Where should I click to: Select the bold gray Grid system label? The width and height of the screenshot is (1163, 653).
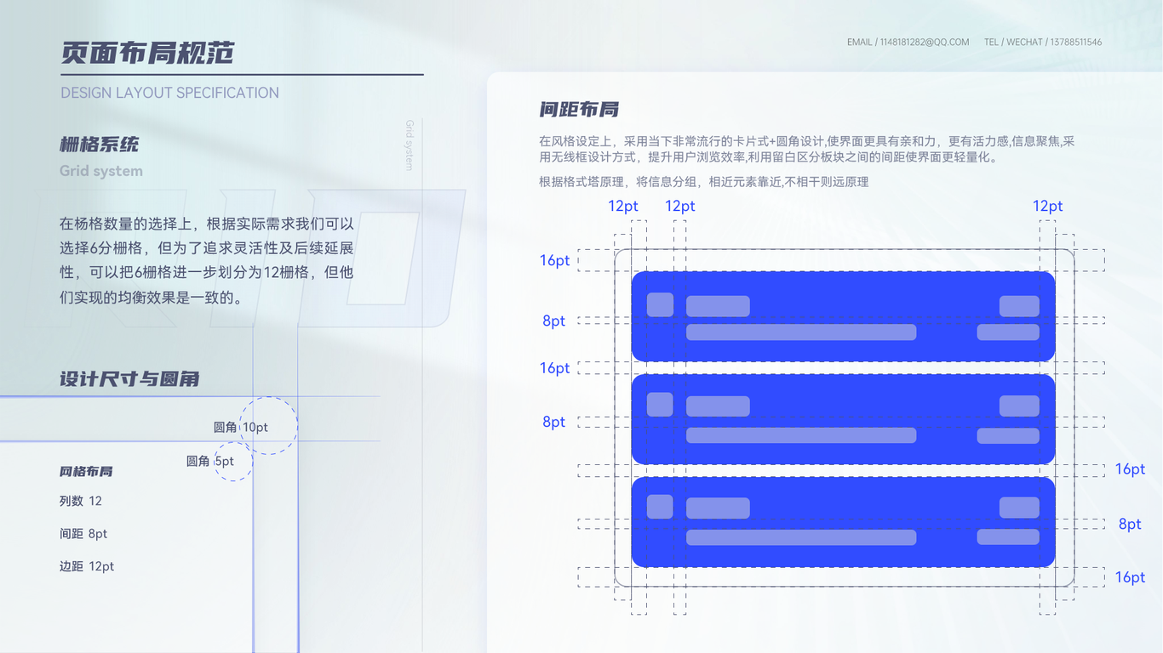click(x=101, y=171)
